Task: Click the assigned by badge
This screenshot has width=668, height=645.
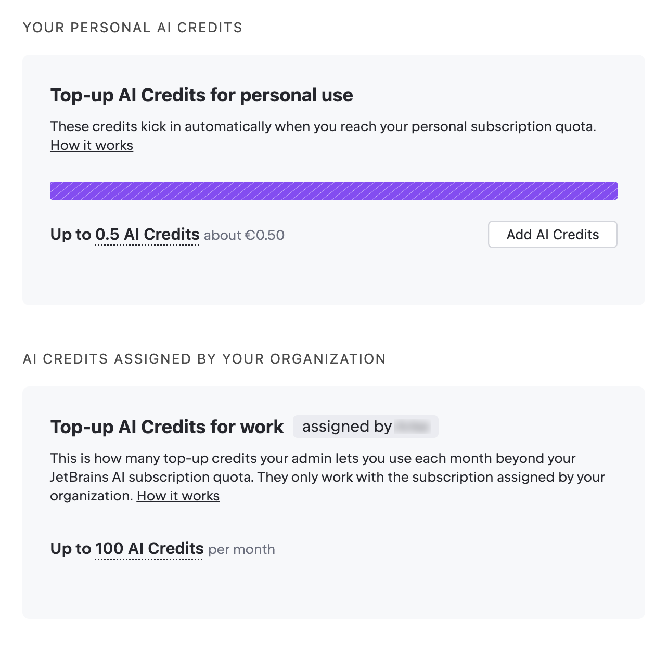Action: click(365, 426)
